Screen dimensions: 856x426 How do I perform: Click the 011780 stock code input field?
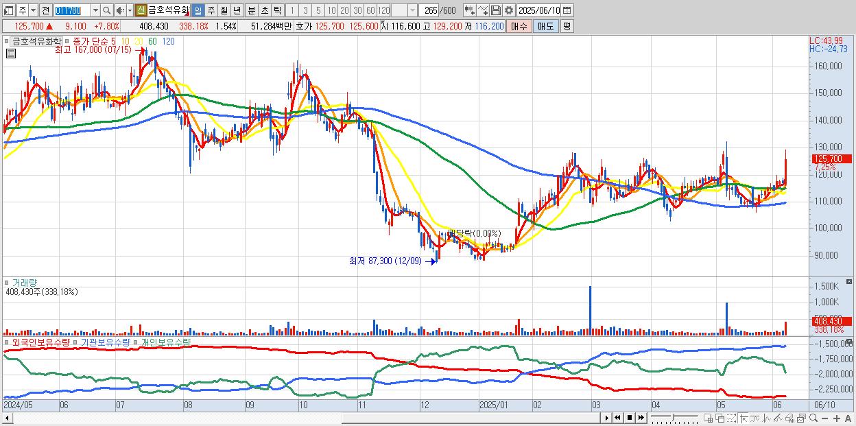point(73,10)
